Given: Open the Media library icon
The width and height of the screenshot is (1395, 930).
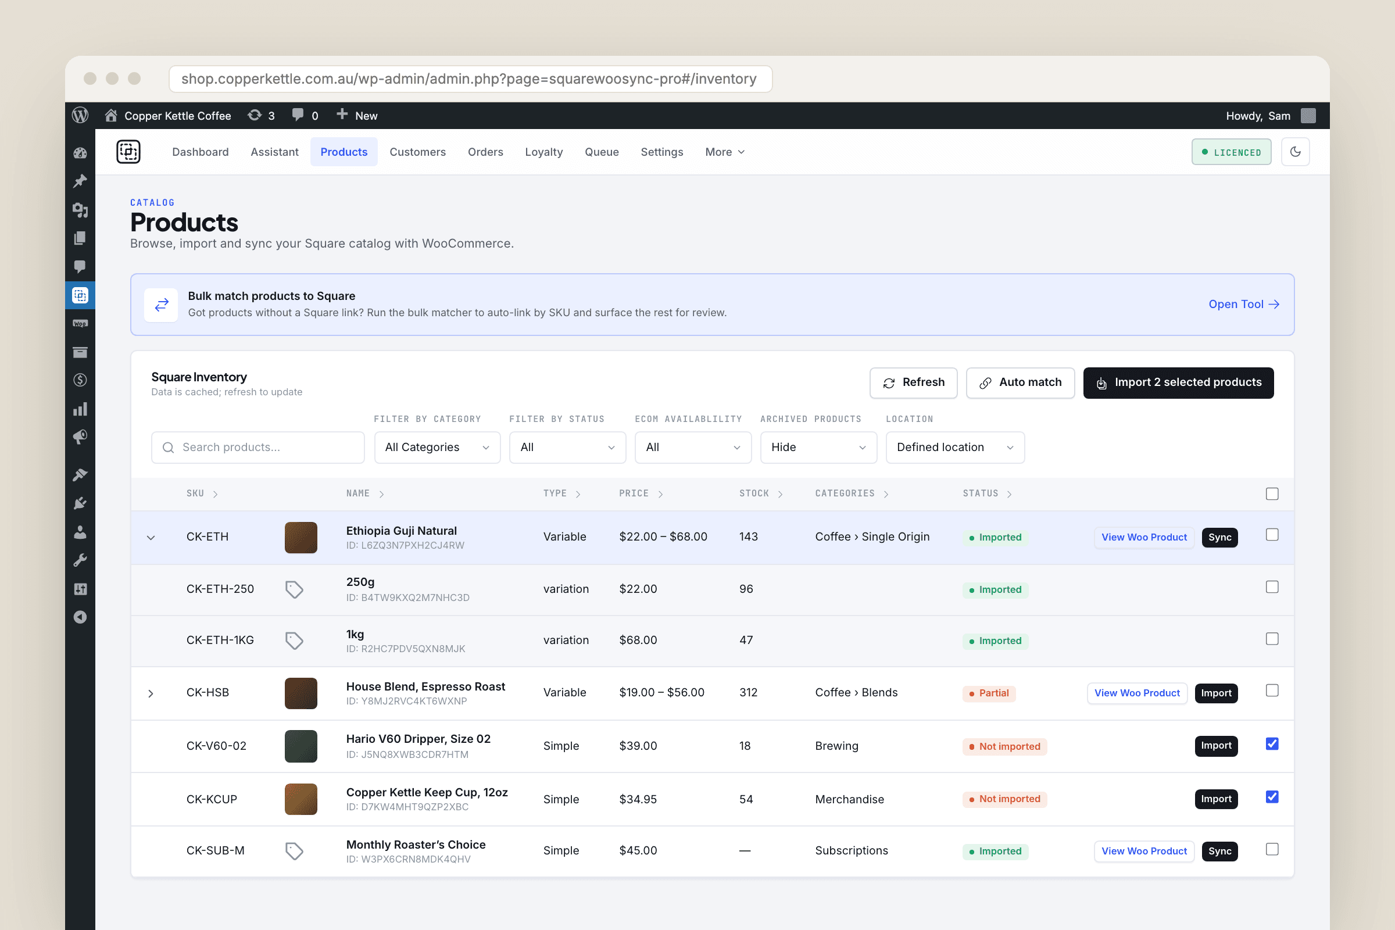Looking at the screenshot, I should point(80,209).
